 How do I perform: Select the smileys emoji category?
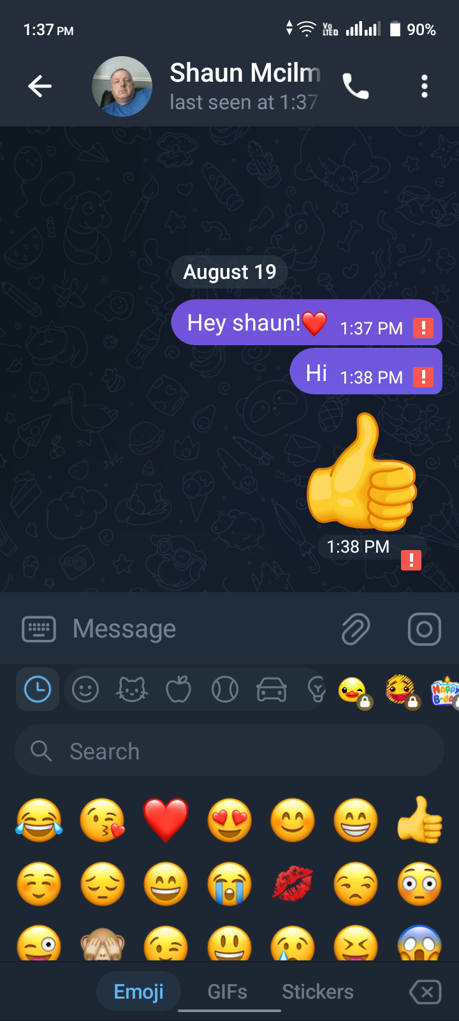[x=85, y=690]
